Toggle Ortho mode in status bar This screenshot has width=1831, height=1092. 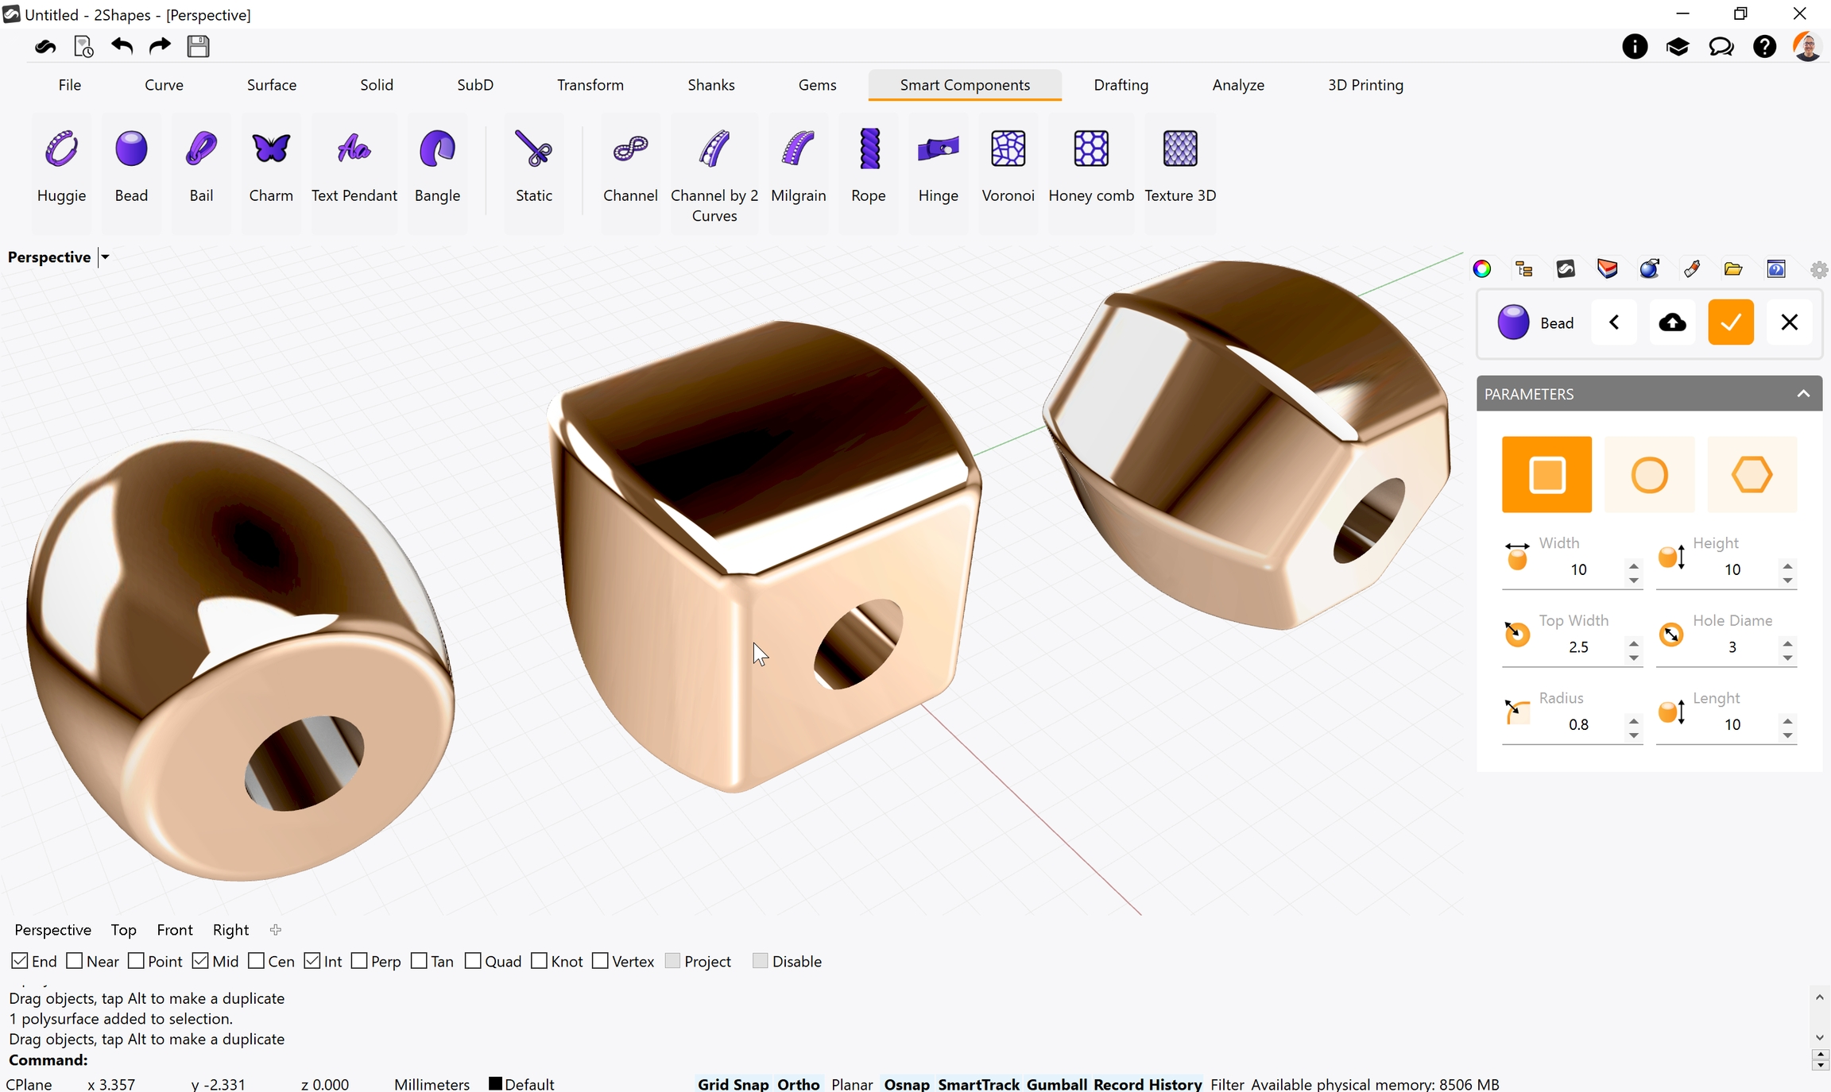(798, 1084)
